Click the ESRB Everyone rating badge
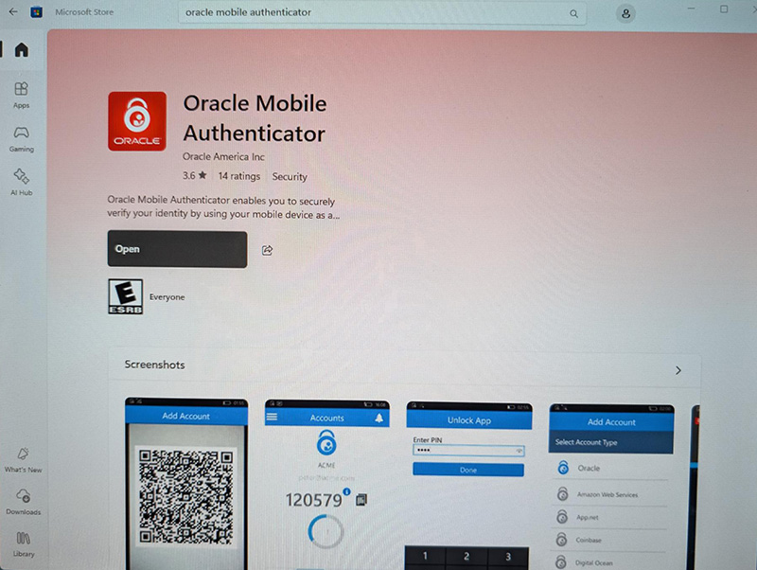Viewport: 757px width, 570px height. pos(126,296)
